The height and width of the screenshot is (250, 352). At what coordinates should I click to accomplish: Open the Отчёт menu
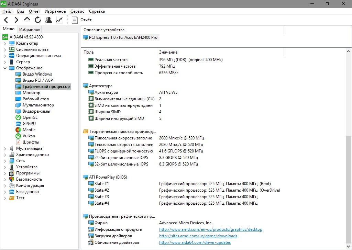click(x=34, y=11)
